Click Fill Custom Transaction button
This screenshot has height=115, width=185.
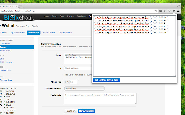pos(107,80)
